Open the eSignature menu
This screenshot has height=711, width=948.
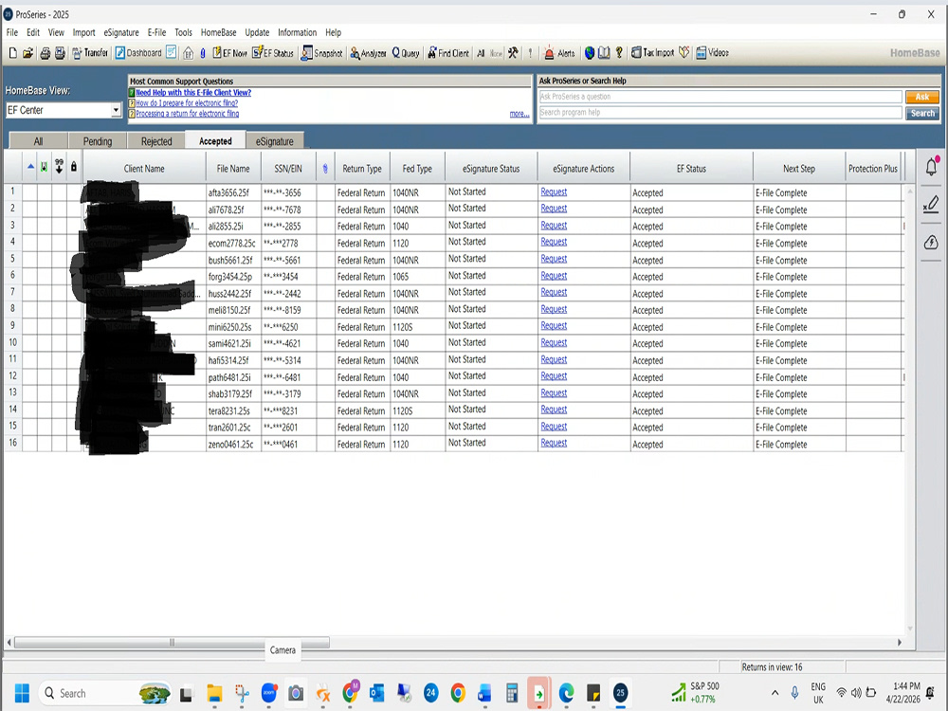pos(121,32)
